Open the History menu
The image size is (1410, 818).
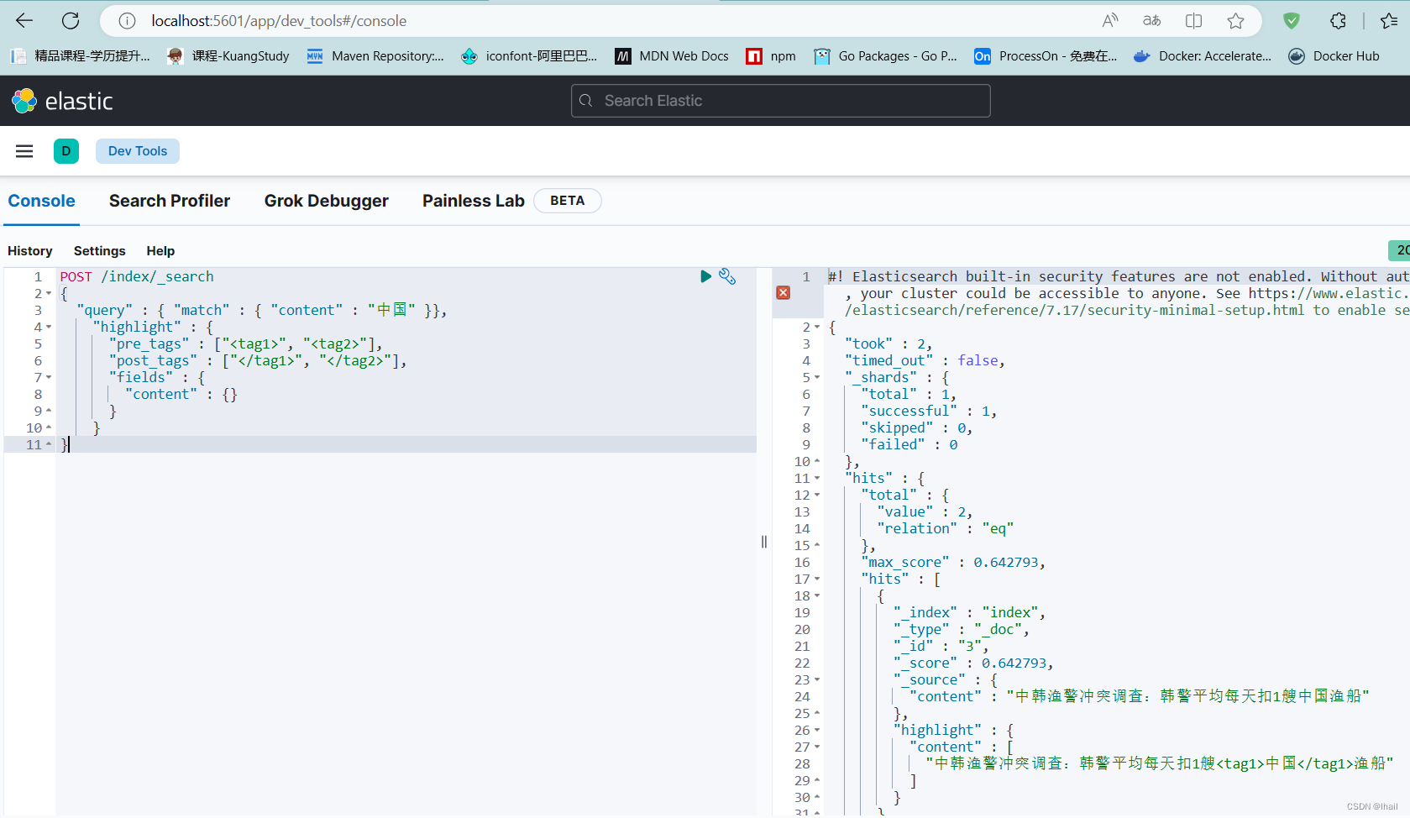pos(30,251)
